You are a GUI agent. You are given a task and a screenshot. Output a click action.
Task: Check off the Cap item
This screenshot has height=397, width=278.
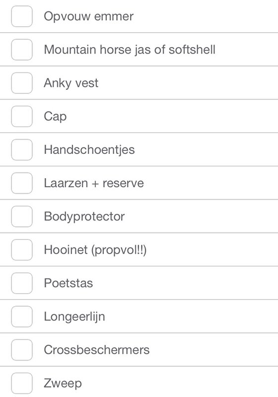point(22,116)
